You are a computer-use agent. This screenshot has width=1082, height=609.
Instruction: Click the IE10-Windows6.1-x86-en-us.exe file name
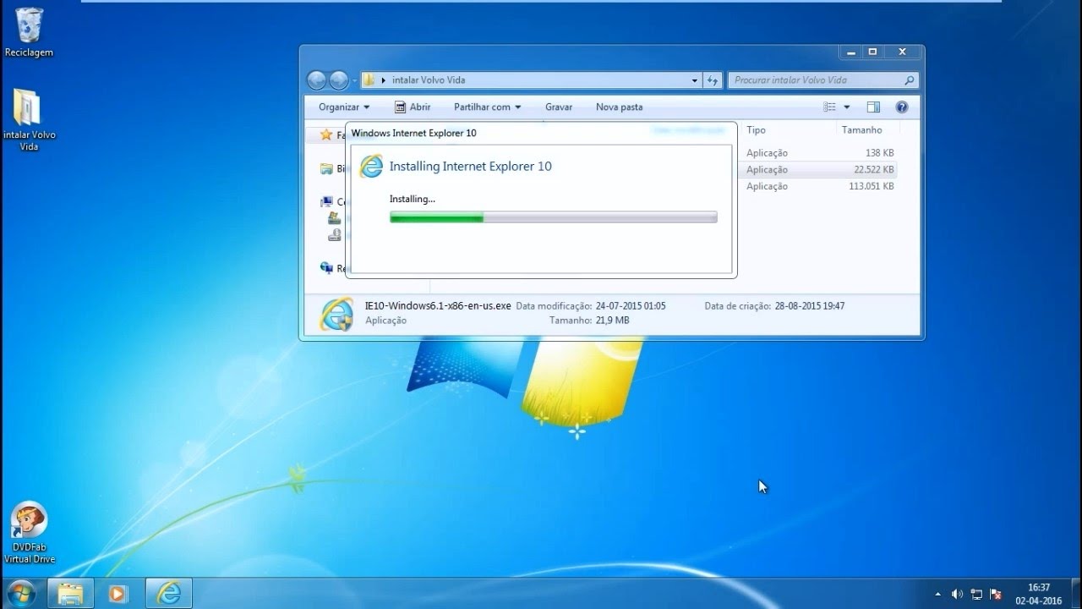[x=438, y=306]
